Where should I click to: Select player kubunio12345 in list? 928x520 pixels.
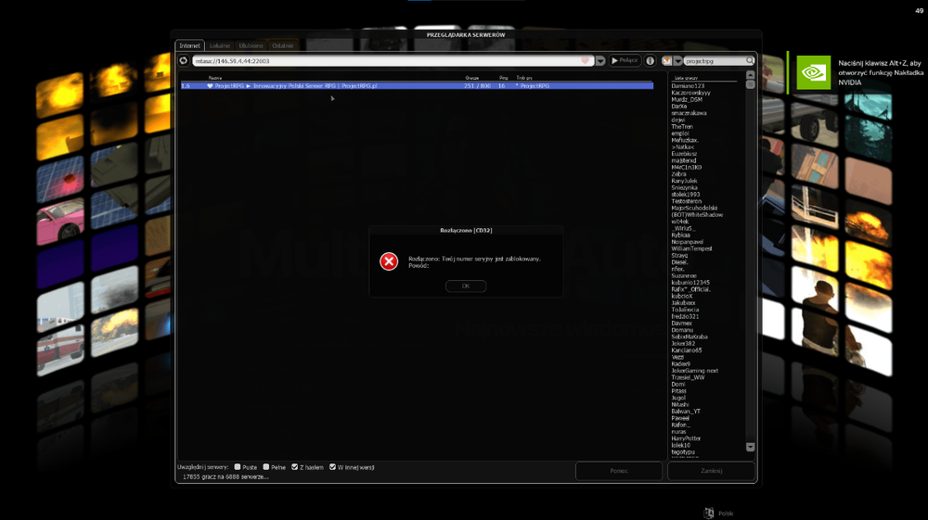[x=690, y=283]
